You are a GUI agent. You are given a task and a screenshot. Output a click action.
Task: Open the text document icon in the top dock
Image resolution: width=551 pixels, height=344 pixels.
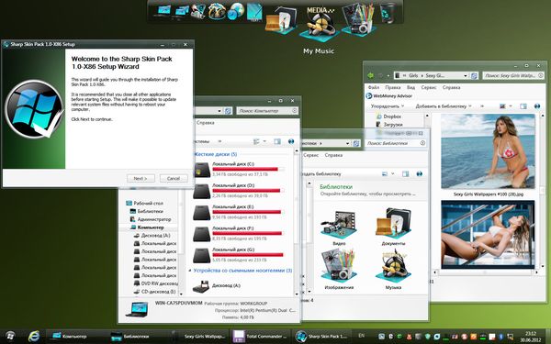pos(254,12)
